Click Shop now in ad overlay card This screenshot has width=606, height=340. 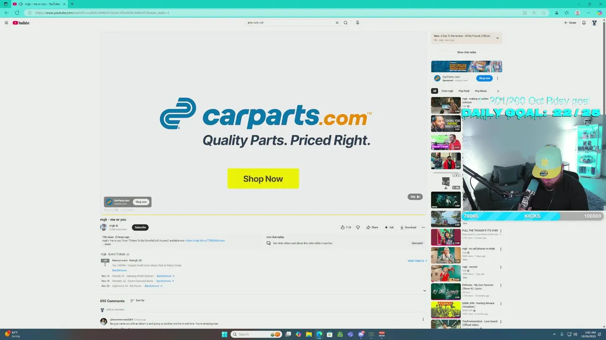tap(141, 202)
